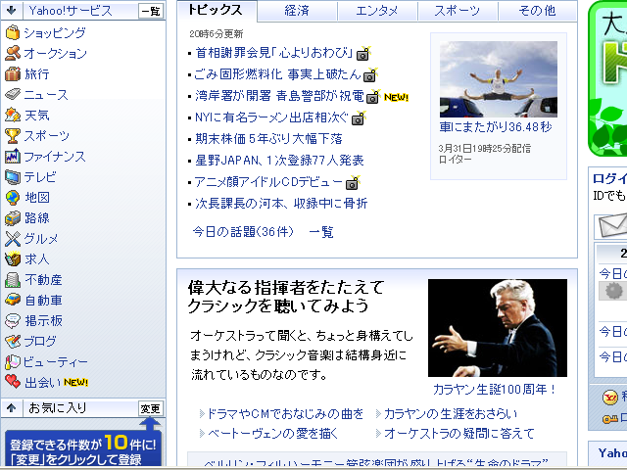627x470 pixels.
Task: Open headline 次長課長の河本、収録中に骨折
Action: click(x=281, y=204)
